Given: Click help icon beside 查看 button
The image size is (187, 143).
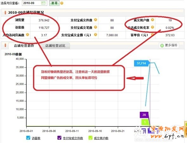Looking at the screenshot, I should [62, 3].
